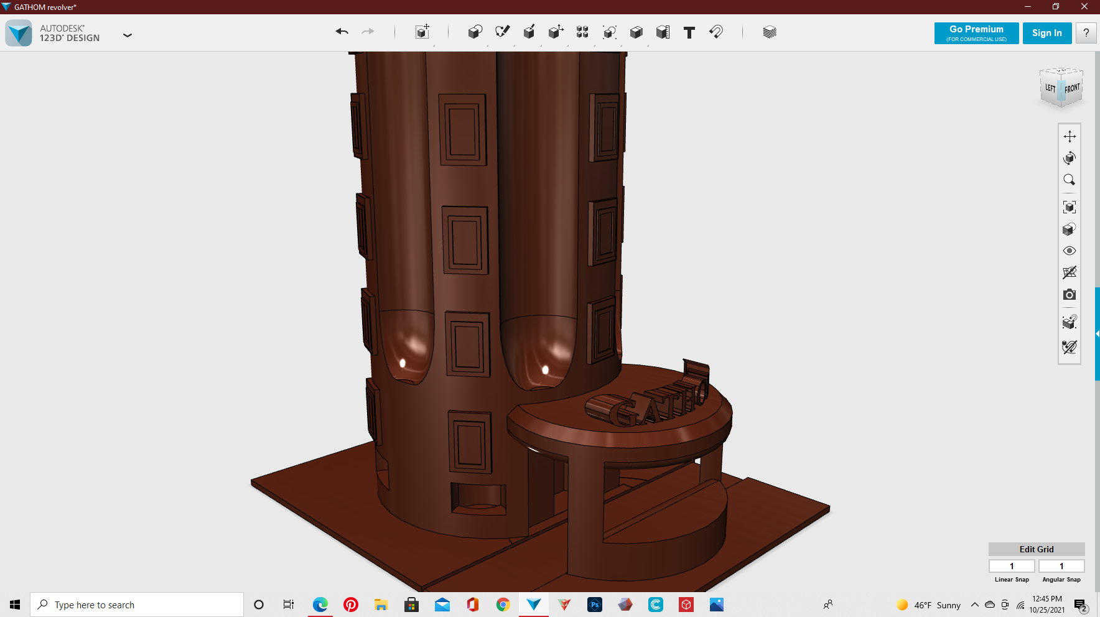The image size is (1100, 617).
Task: Open Task View on the taskbar
Action: pos(289,605)
